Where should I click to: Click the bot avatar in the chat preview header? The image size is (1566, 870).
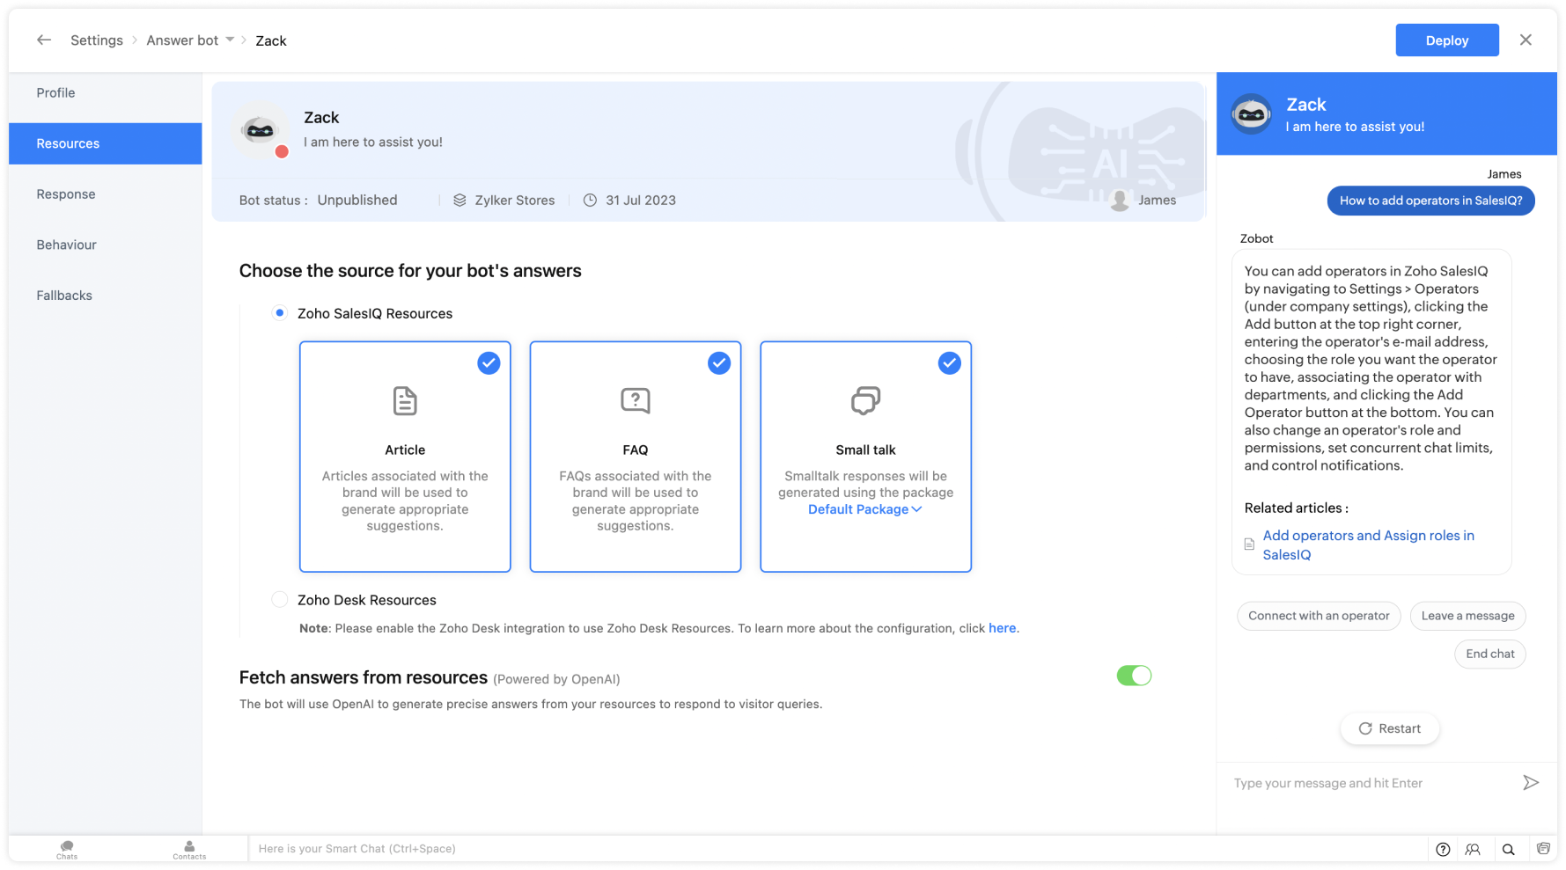coord(1251,114)
